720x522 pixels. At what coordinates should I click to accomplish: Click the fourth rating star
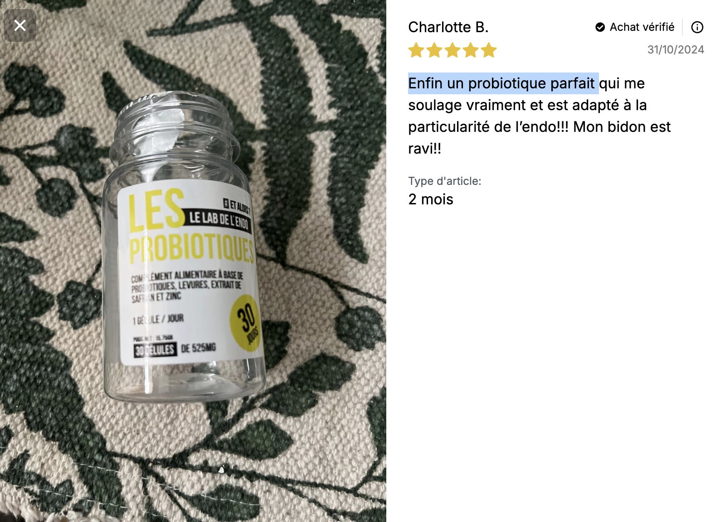470,50
